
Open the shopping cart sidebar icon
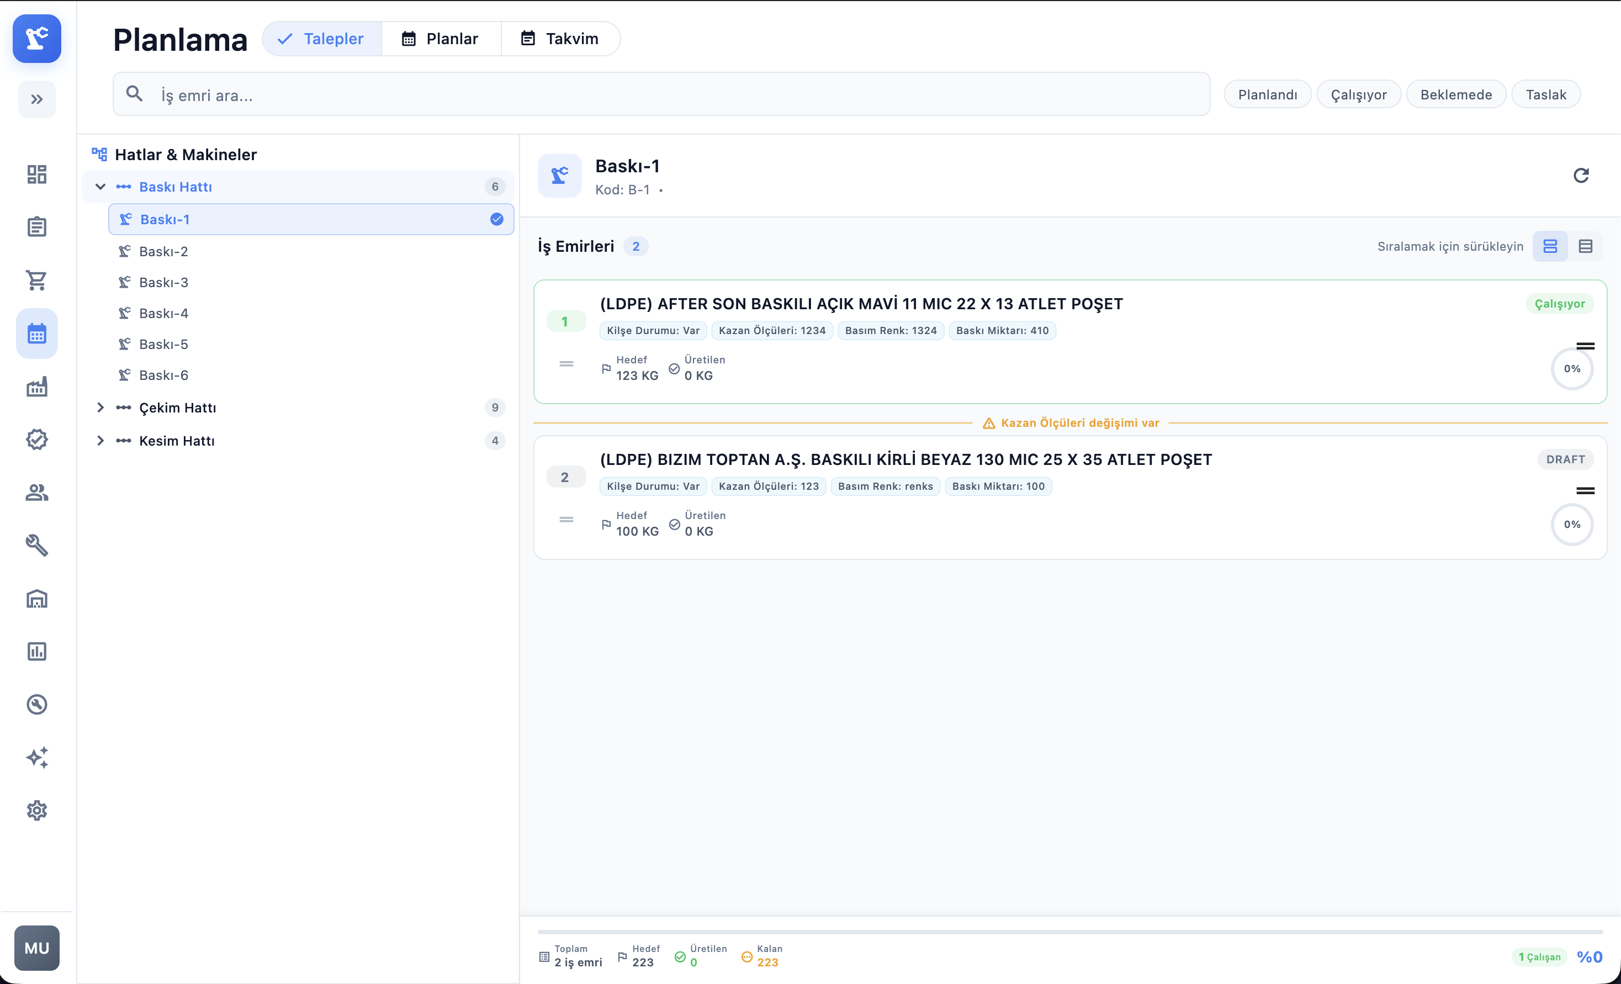point(37,280)
